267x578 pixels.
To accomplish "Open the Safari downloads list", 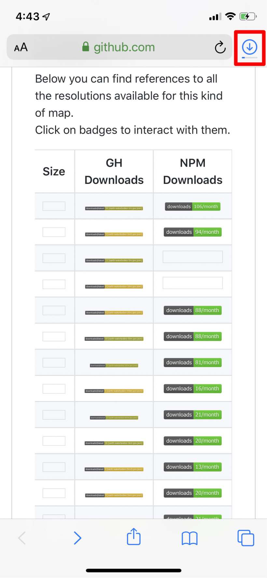I will (249, 48).
